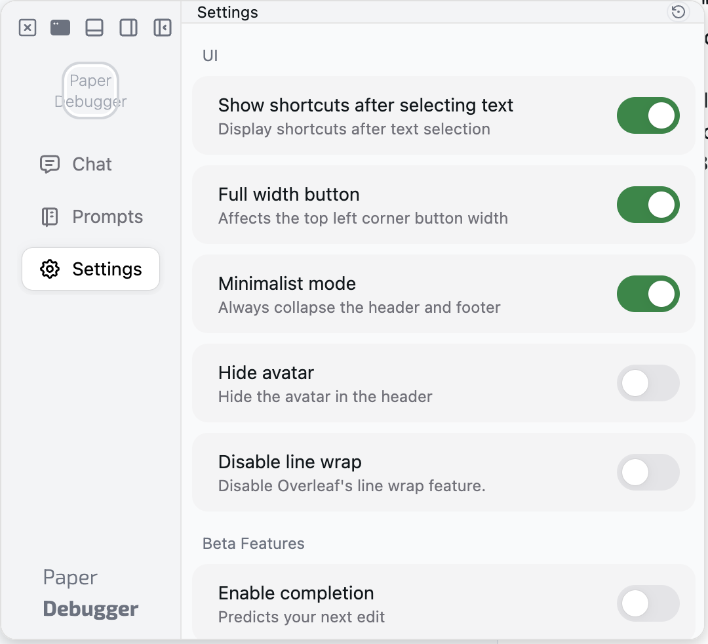Image resolution: width=708 pixels, height=644 pixels.
Task: Click the Settings gear icon
Action: click(50, 269)
